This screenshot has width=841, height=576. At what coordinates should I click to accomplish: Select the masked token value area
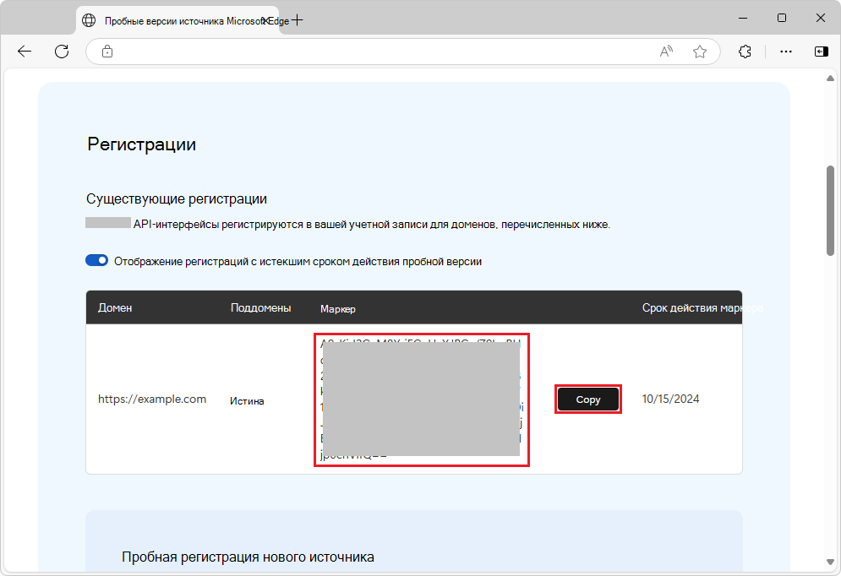[x=421, y=399]
